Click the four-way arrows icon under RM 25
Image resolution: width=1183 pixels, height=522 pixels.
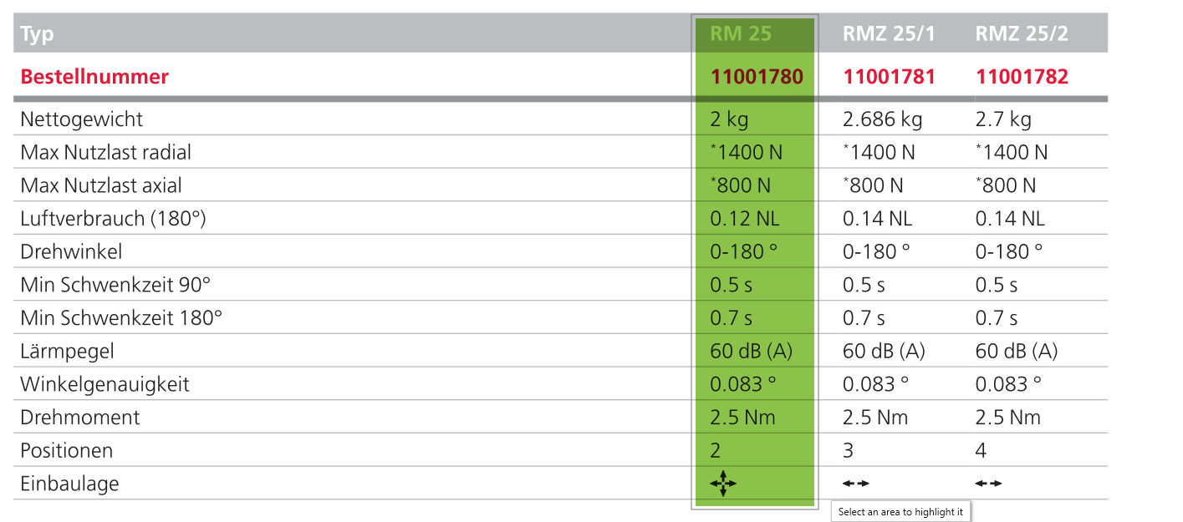pos(723,483)
